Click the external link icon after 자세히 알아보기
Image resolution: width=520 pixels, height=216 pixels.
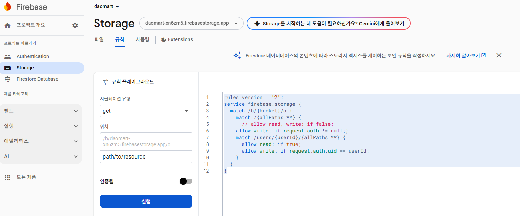point(484,55)
